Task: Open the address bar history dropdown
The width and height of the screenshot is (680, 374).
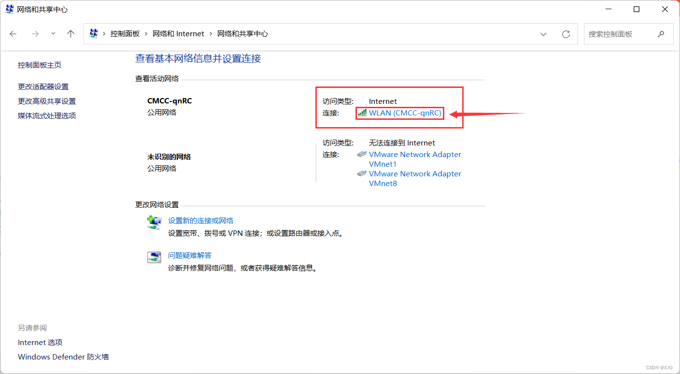Action: click(543, 34)
